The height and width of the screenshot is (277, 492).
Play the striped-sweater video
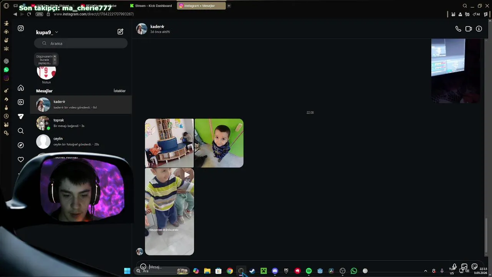pyautogui.click(x=170, y=212)
